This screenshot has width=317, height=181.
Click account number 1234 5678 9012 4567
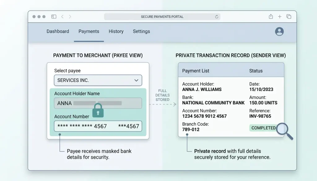pos(204,116)
